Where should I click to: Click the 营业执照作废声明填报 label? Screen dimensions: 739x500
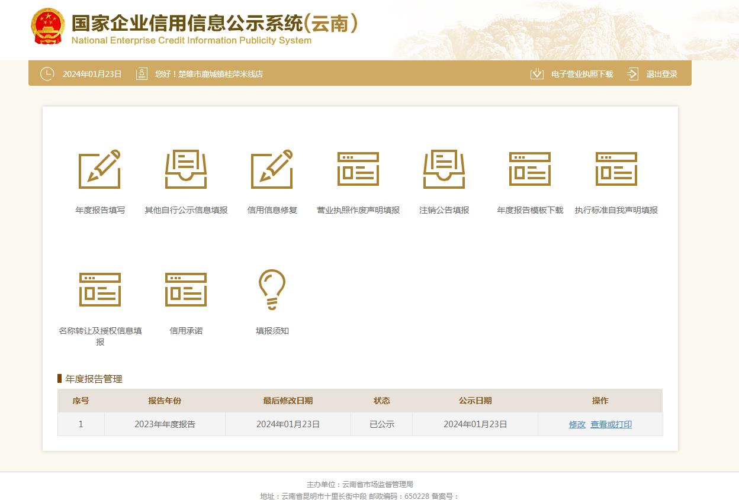click(x=358, y=210)
